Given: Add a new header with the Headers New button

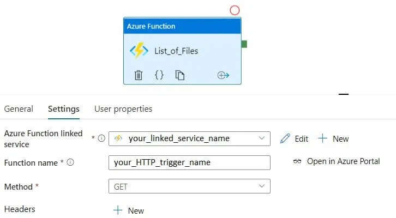Looking at the screenshot, I should tap(129, 210).
